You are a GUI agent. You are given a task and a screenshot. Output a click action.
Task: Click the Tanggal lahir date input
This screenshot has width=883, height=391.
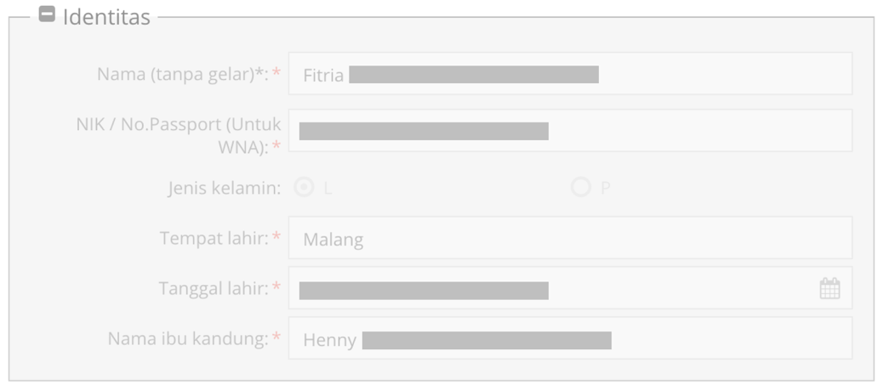click(x=570, y=288)
